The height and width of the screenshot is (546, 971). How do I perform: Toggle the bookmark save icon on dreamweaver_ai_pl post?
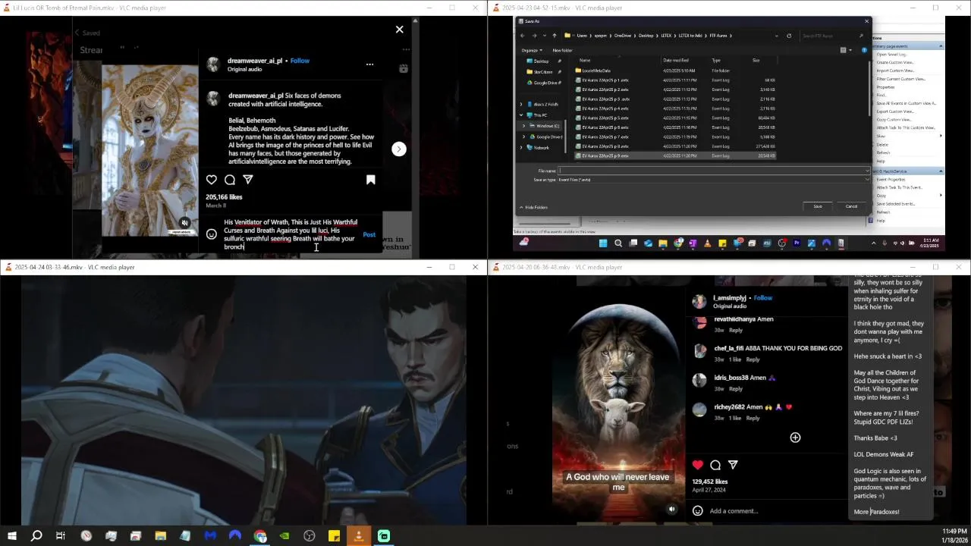pyautogui.click(x=371, y=180)
